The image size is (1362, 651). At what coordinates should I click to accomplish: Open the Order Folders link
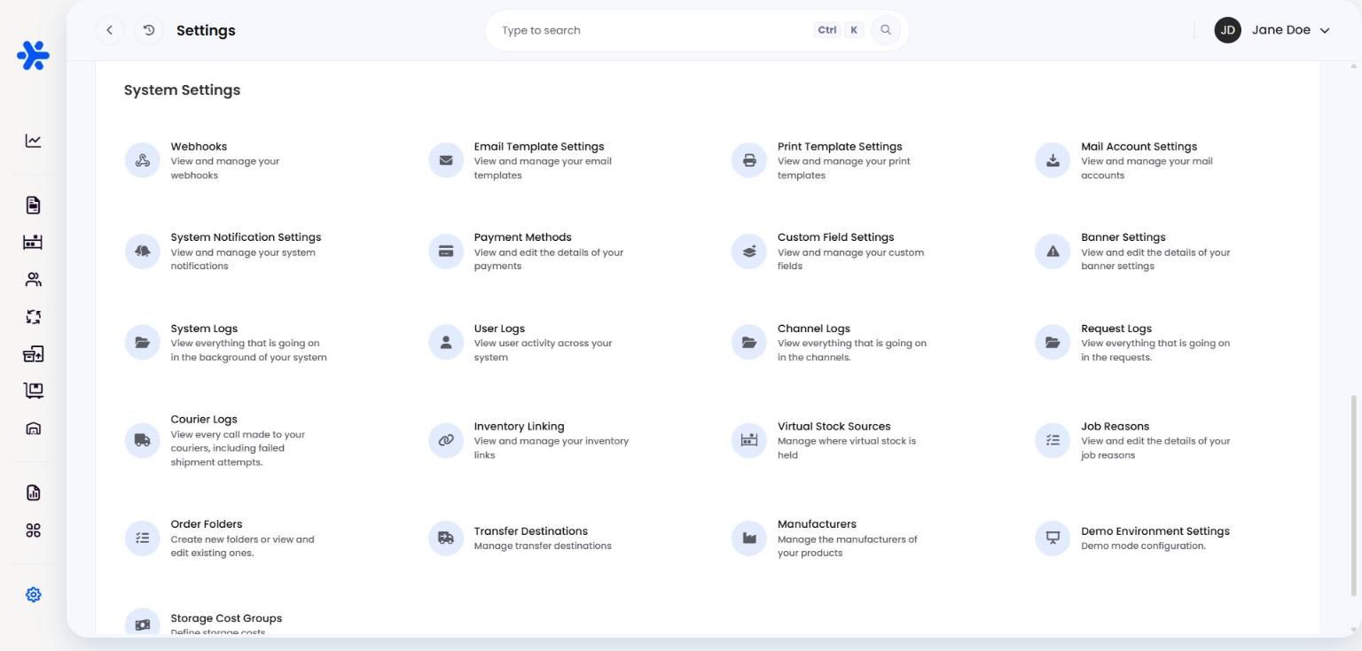(206, 524)
